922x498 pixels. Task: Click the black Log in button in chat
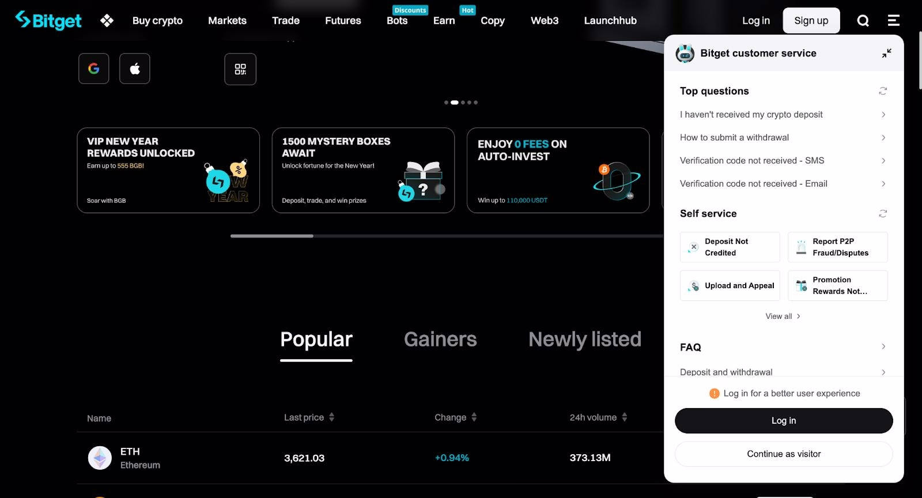[784, 421]
